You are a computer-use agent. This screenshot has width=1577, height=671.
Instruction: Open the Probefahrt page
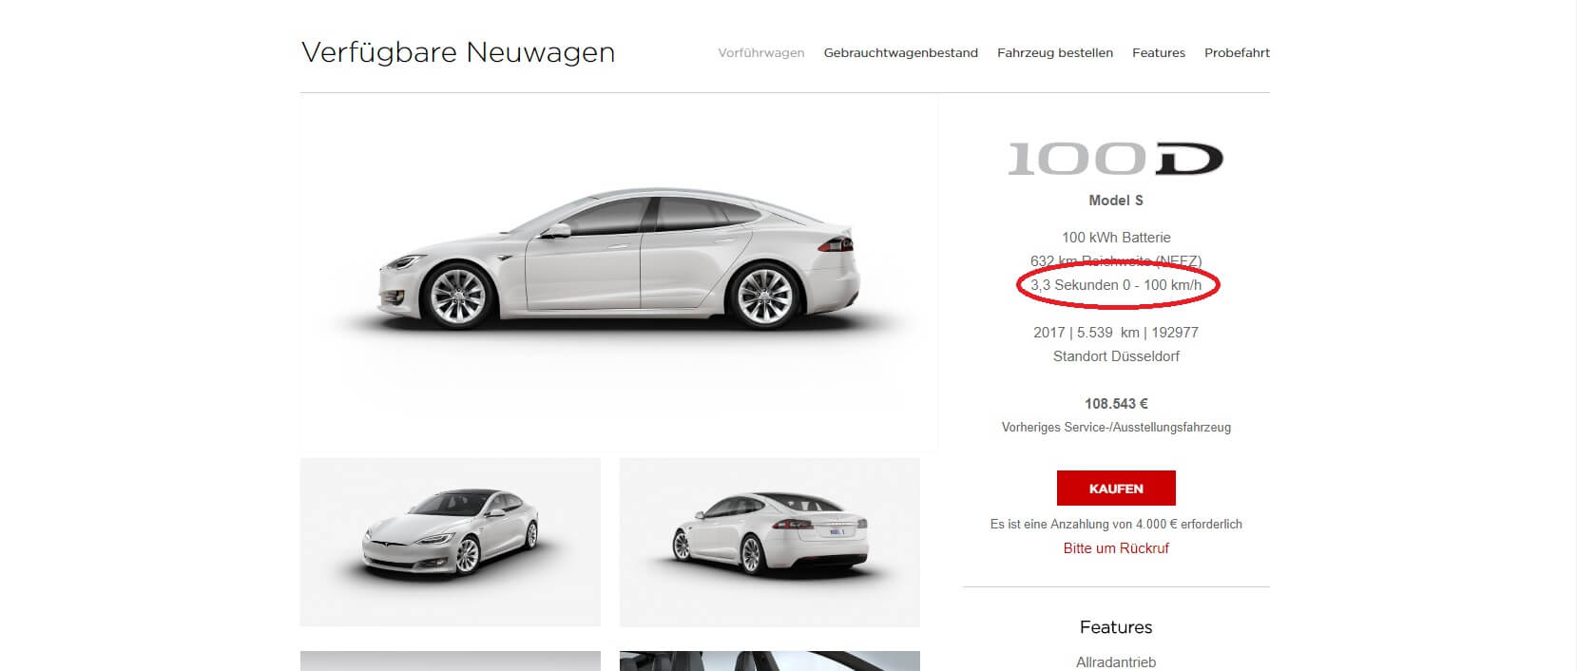point(1236,53)
